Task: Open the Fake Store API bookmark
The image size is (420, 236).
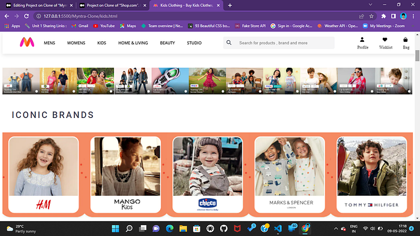Action: pyautogui.click(x=250, y=26)
